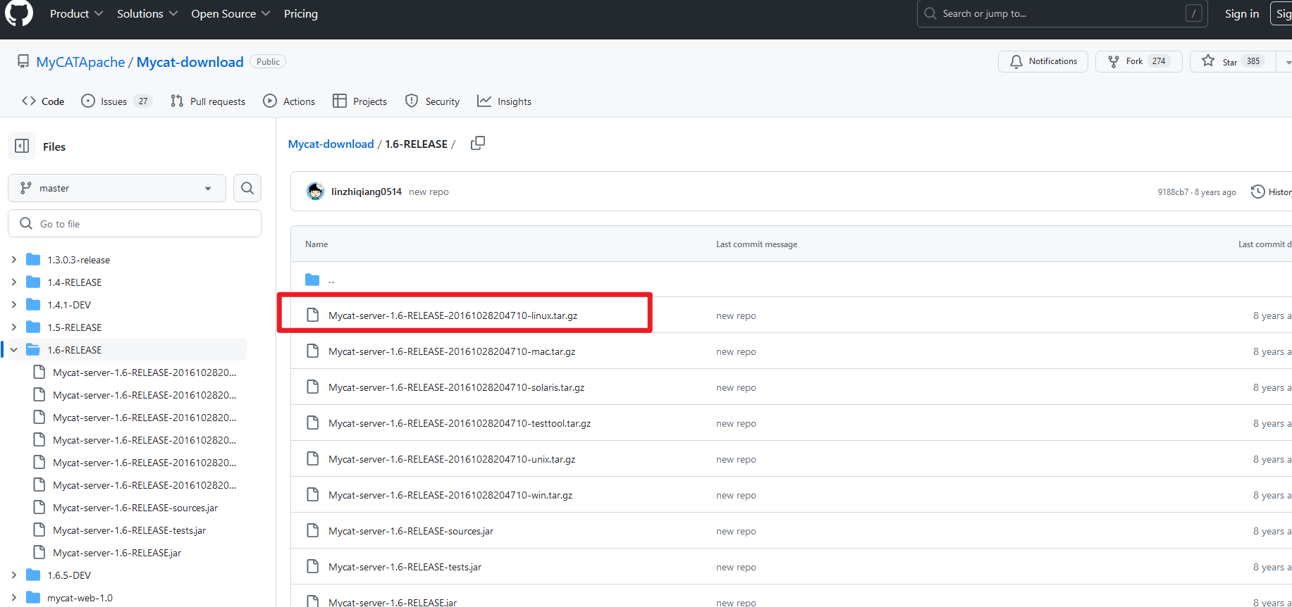Click file icon of win.tar.gz row
This screenshot has height=607, width=1292.
312,494
